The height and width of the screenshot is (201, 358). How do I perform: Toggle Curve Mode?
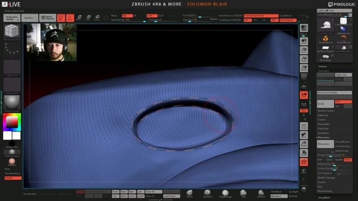click(288, 20)
